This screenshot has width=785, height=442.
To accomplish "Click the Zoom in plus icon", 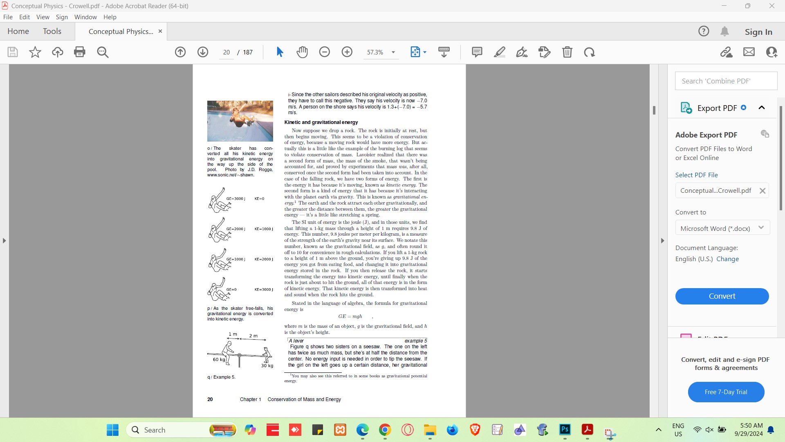I will tap(347, 52).
